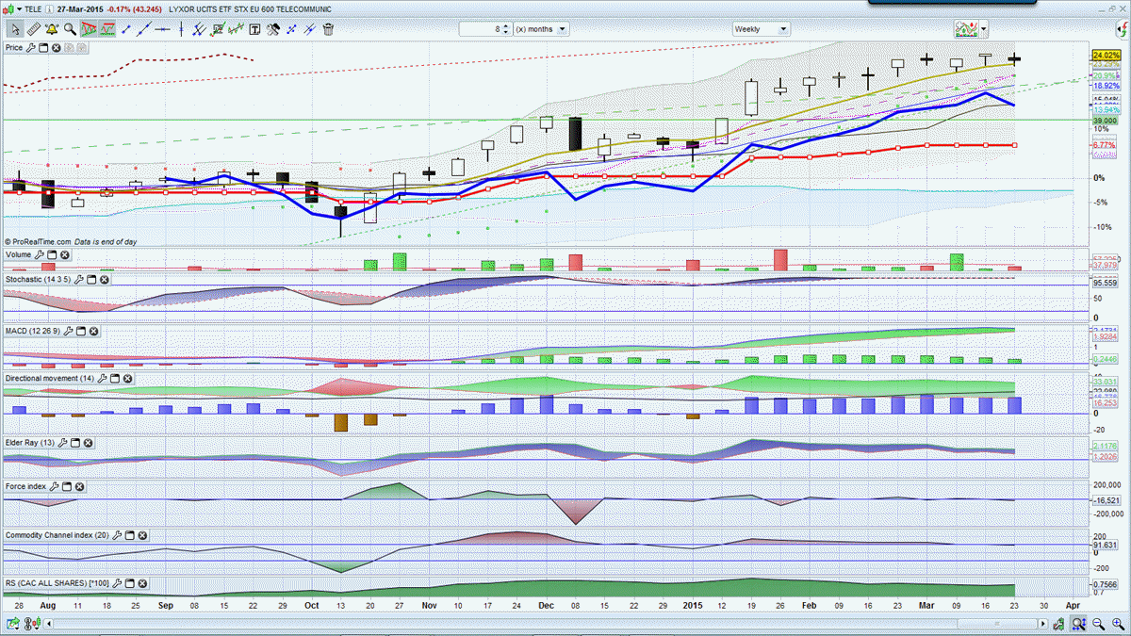
Task: Click the trash can delete objects icon
Action: pos(328,29)
